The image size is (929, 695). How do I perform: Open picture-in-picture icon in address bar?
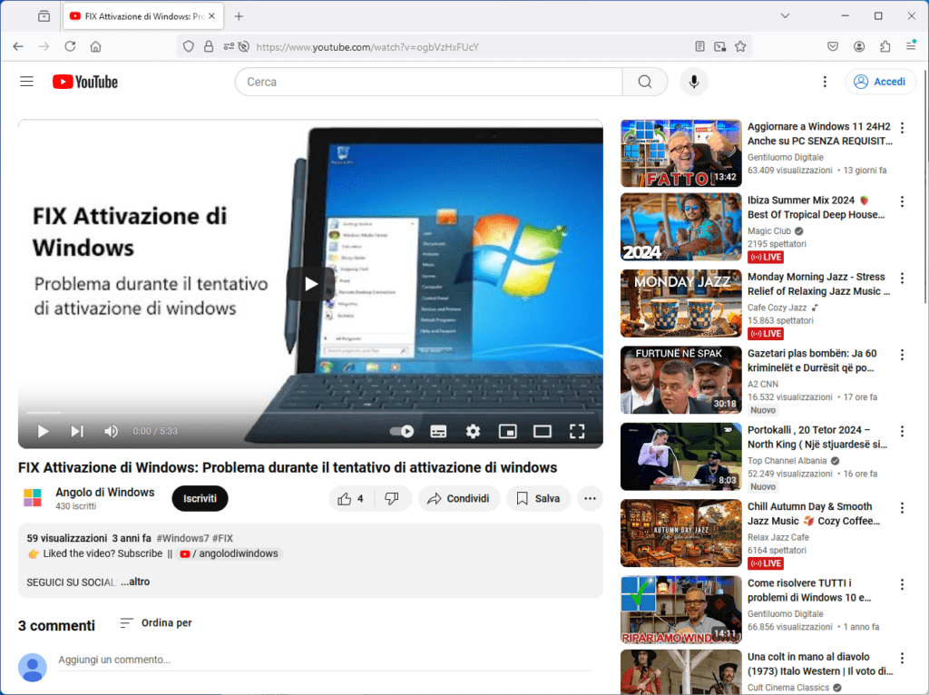tap(719, 46)
